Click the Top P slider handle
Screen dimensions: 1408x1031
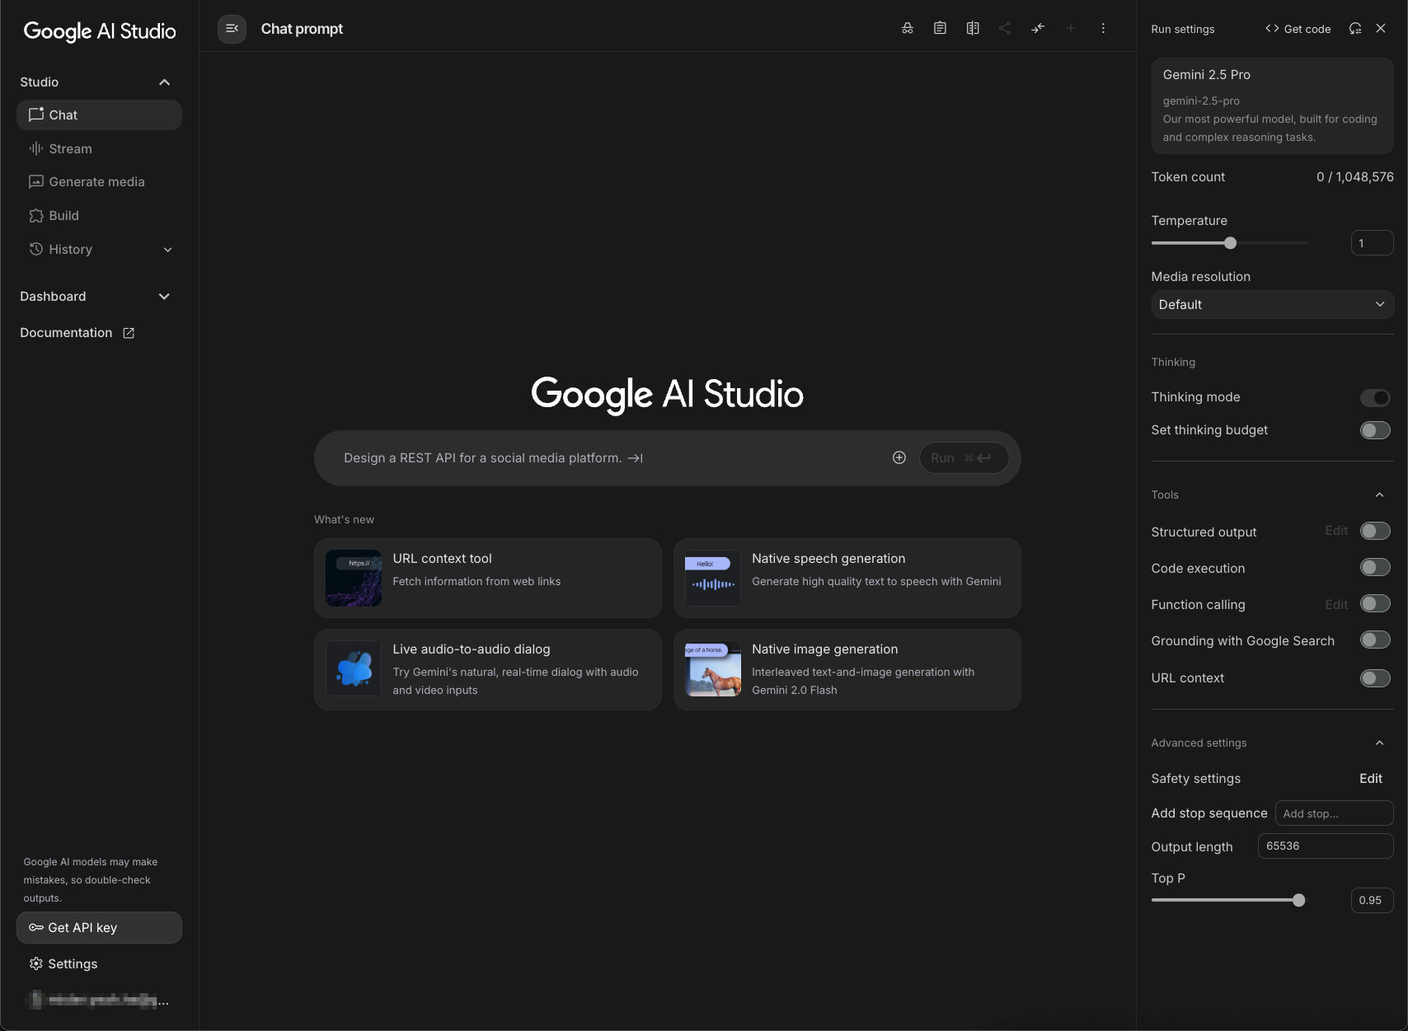[1298, 900]
